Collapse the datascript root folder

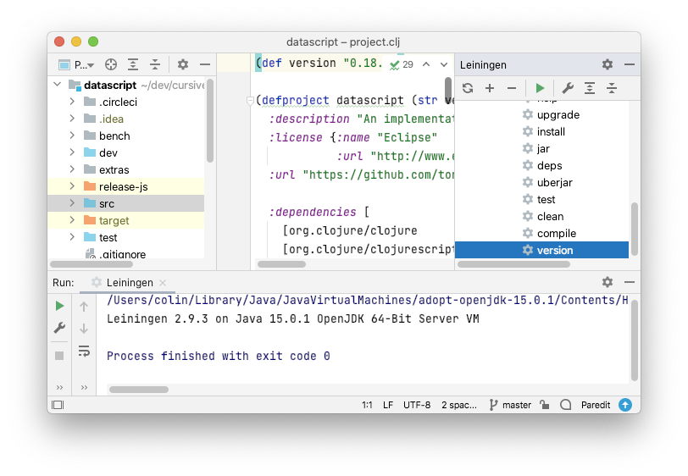(x=58, y=84)
